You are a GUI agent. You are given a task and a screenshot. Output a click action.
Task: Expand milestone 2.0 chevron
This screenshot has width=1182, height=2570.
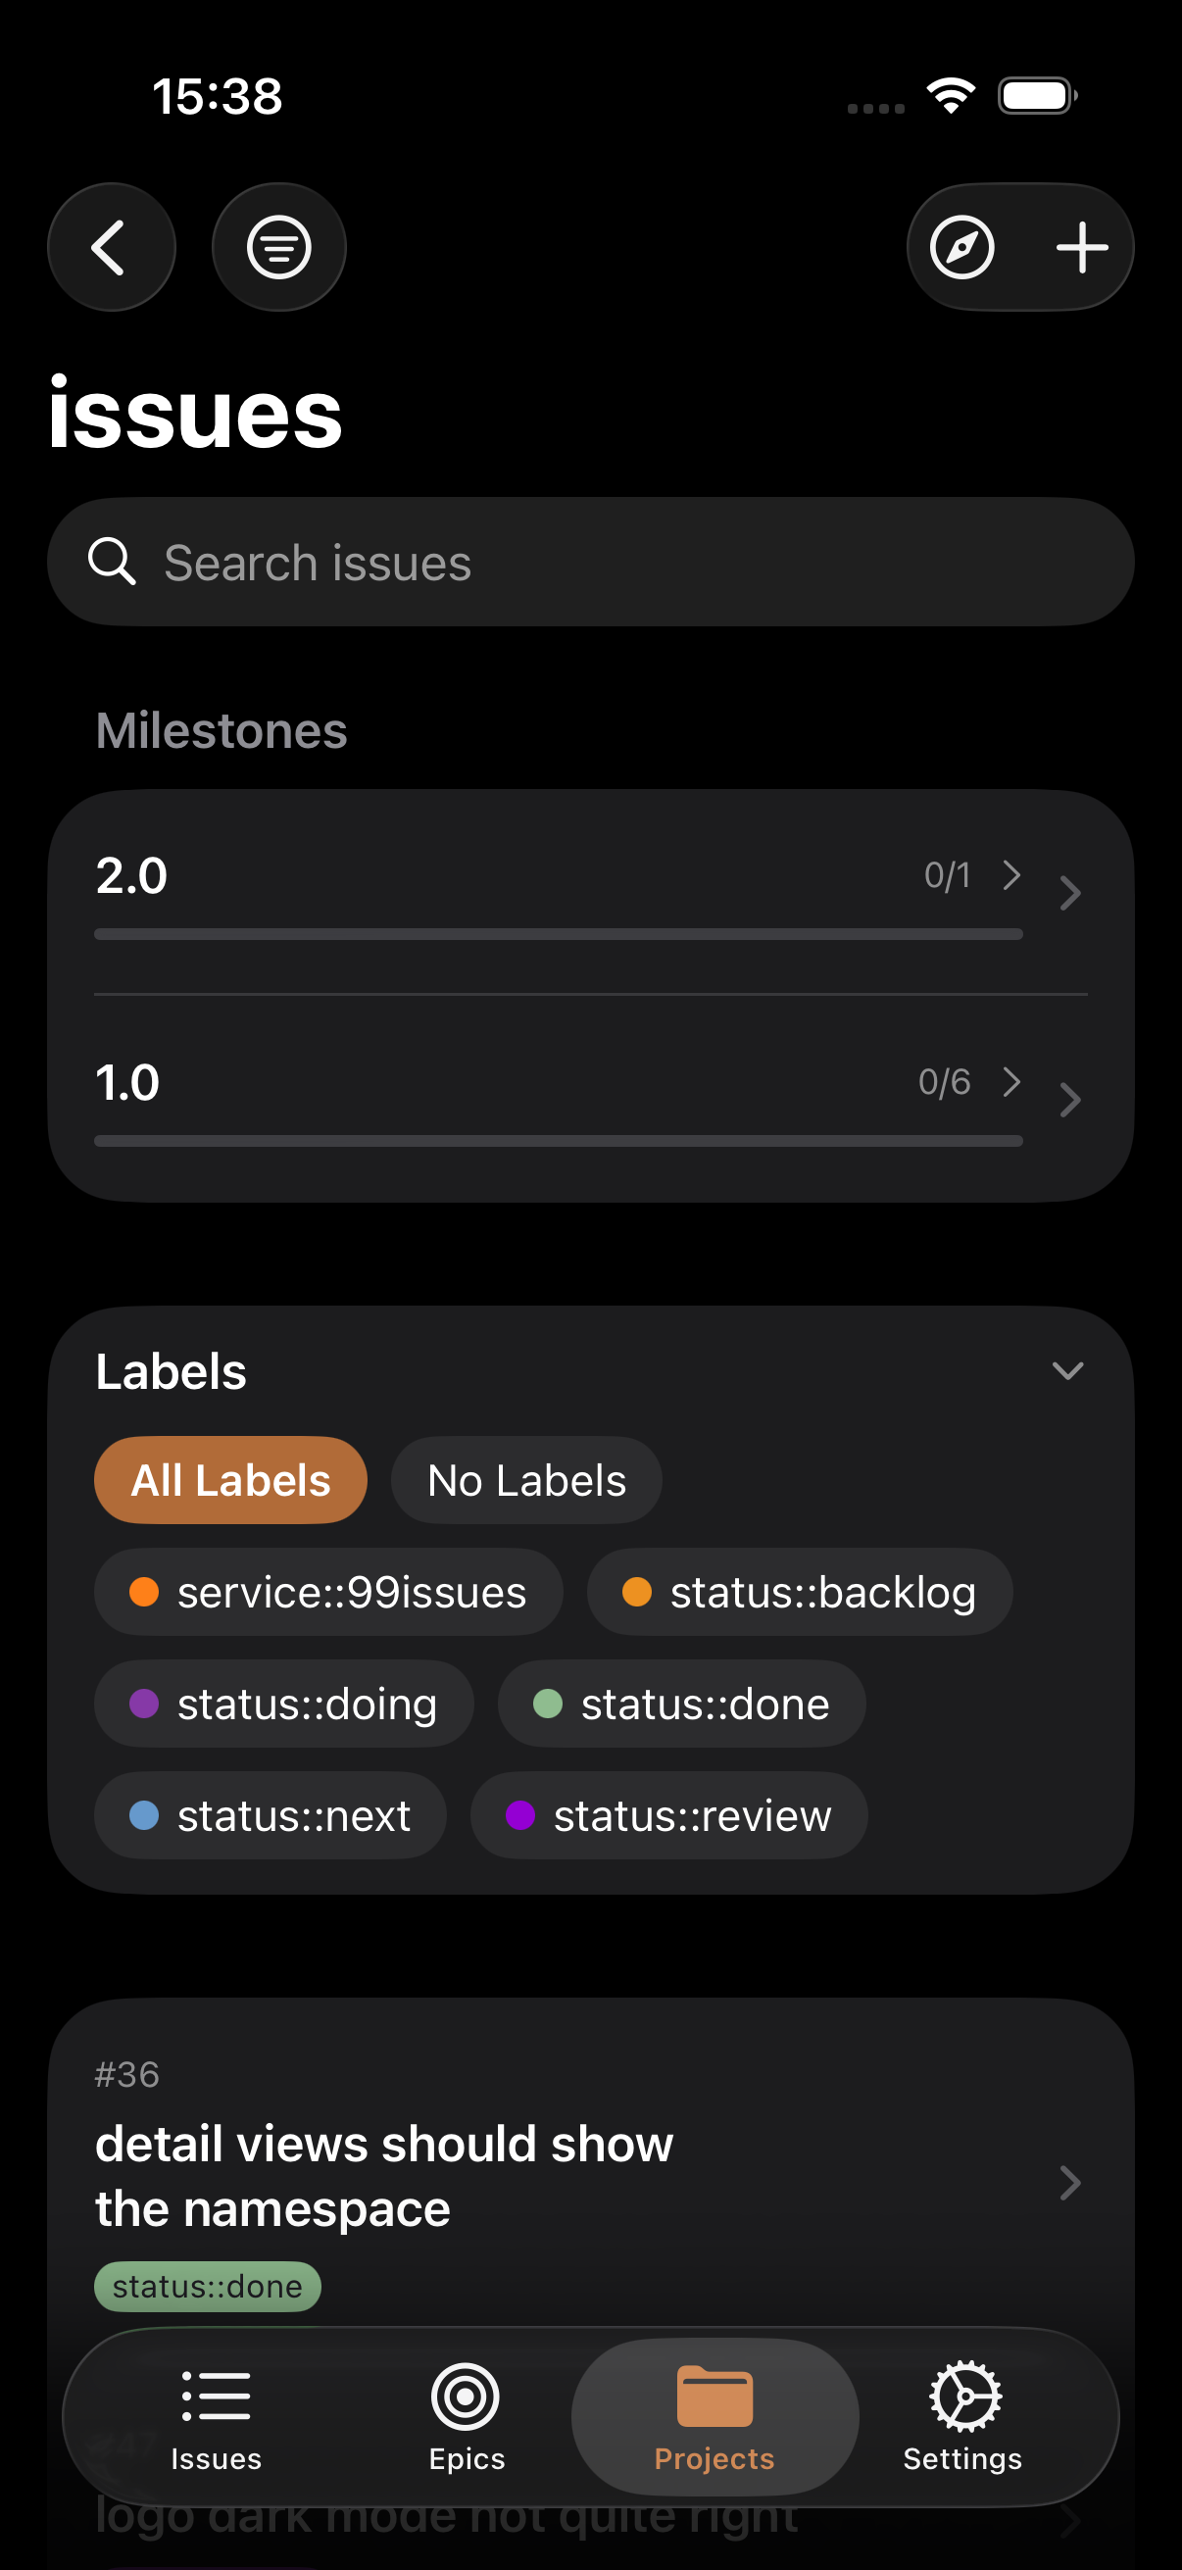tap(1069, 893)
